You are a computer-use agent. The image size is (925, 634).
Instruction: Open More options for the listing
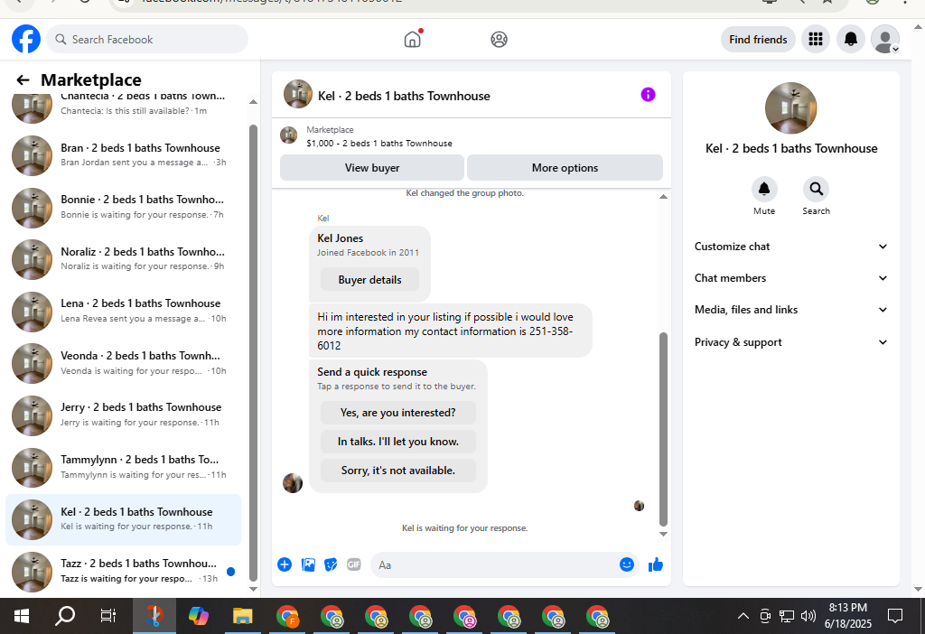coord(565,167)
